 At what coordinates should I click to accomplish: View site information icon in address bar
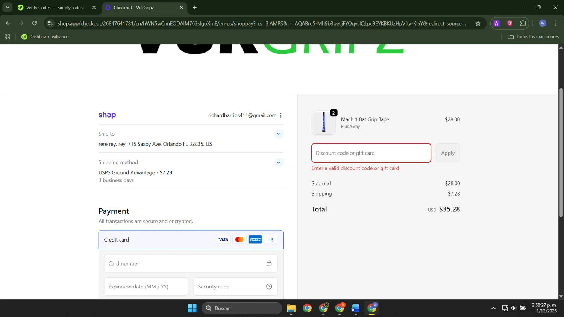(50, 23)
